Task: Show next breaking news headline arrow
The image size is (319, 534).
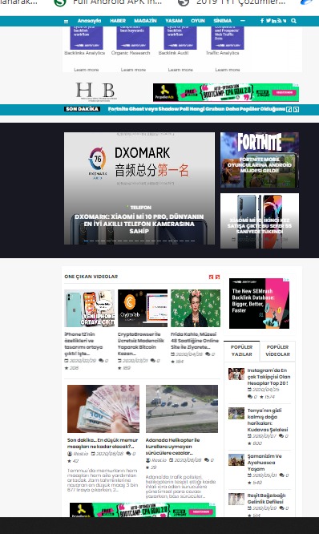Action: 297,109
